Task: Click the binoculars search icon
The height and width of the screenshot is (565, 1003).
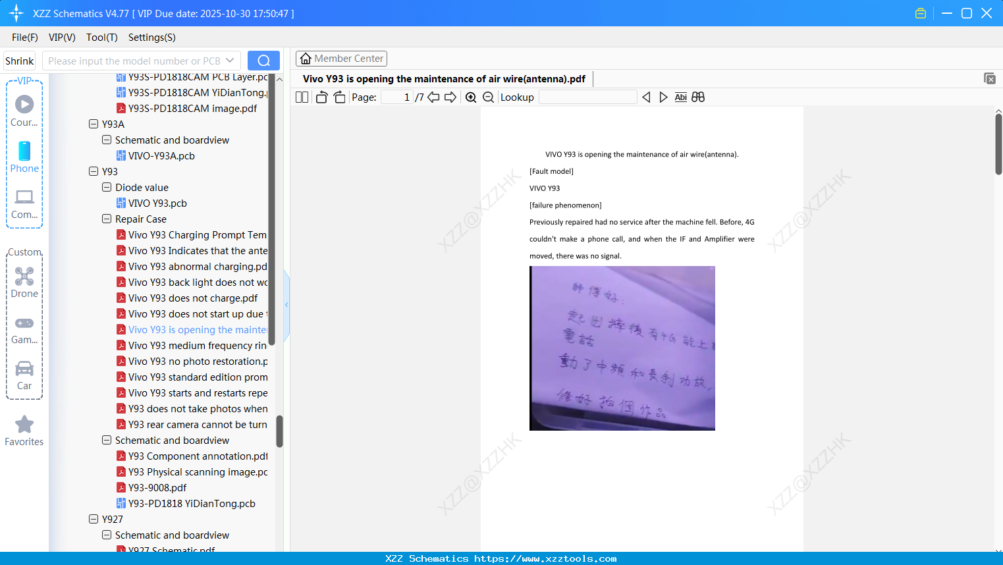Action: [698, 97]
